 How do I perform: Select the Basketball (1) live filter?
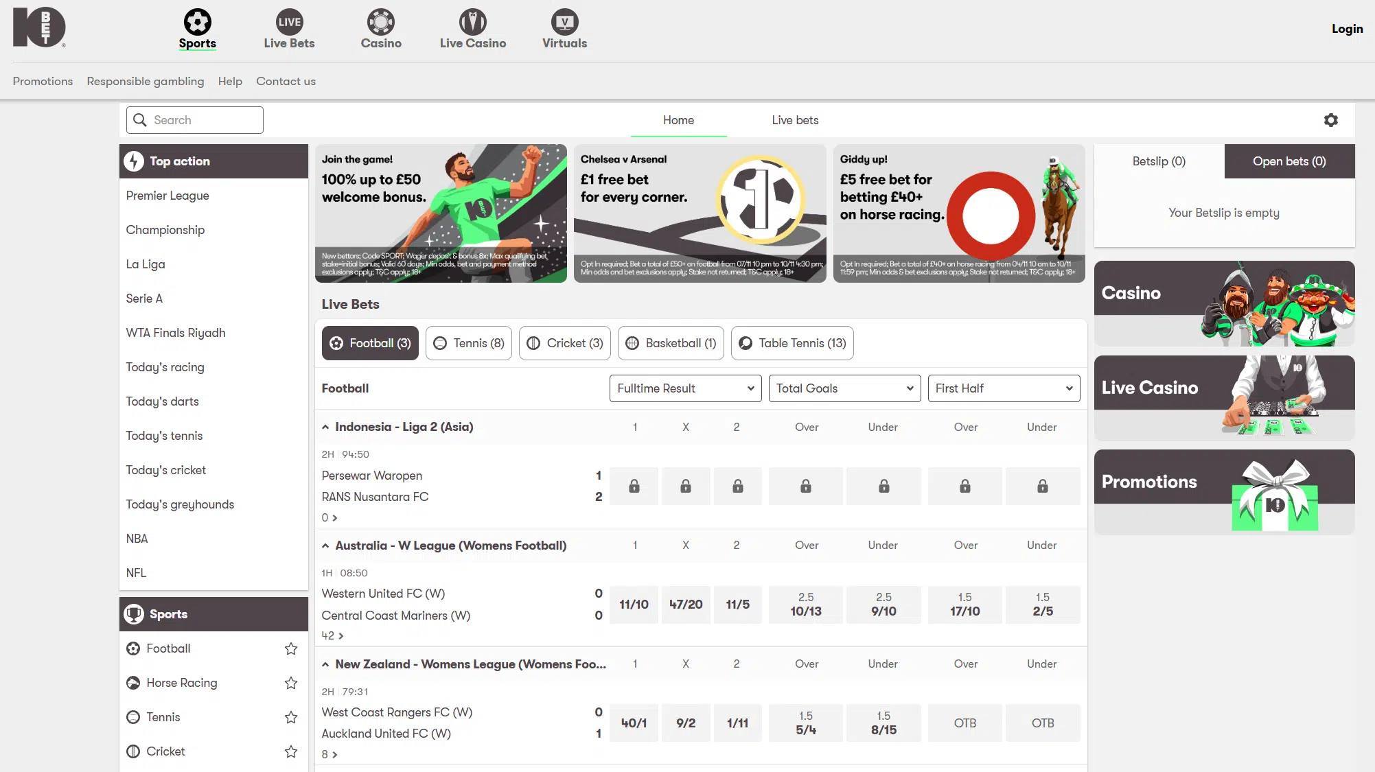(x=671, y=343)
